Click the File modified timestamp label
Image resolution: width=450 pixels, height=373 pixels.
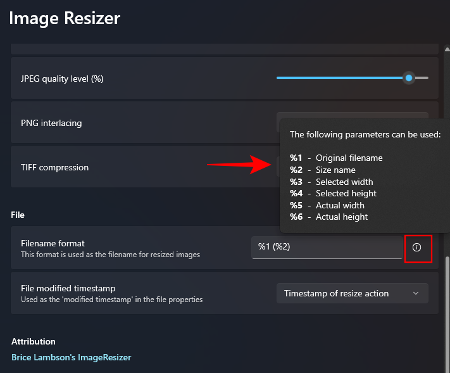(x=68, y=288)
